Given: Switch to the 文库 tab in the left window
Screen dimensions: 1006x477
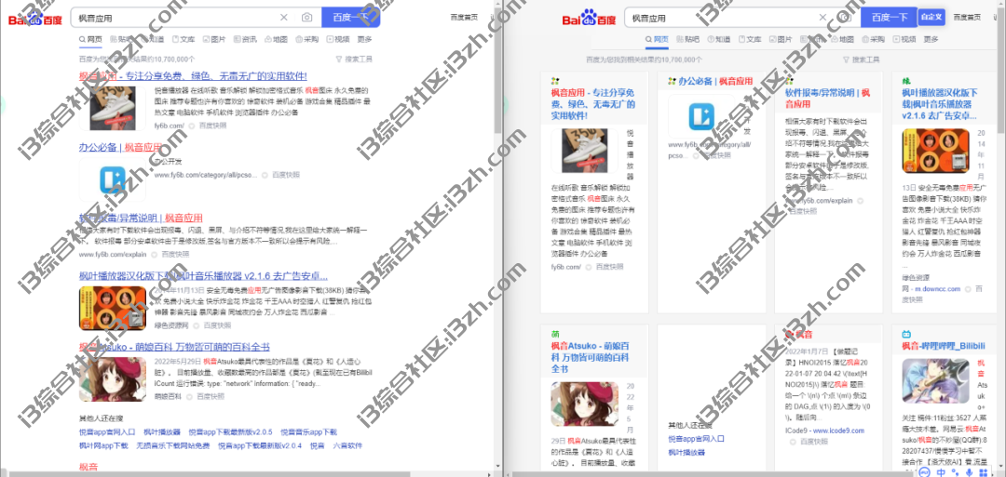Looking at the screenshot, I should pos(184,39).
